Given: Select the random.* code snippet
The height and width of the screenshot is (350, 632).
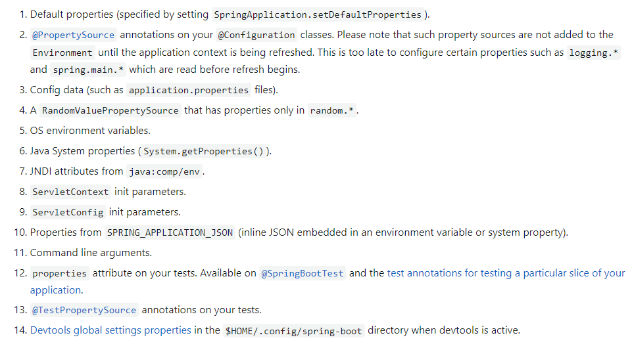Looking at the screenshot, I should [x=333, y=111].
